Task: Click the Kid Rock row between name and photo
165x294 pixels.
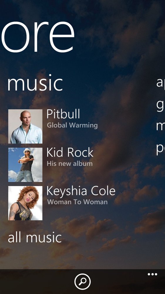Action: coord(44,165)
